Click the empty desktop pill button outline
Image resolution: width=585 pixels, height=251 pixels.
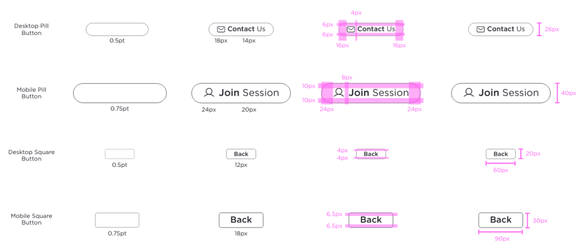(117, 29)
